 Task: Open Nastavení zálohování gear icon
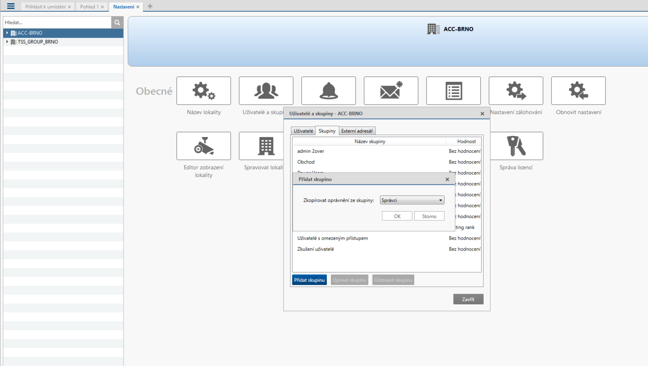coord(516,91)
